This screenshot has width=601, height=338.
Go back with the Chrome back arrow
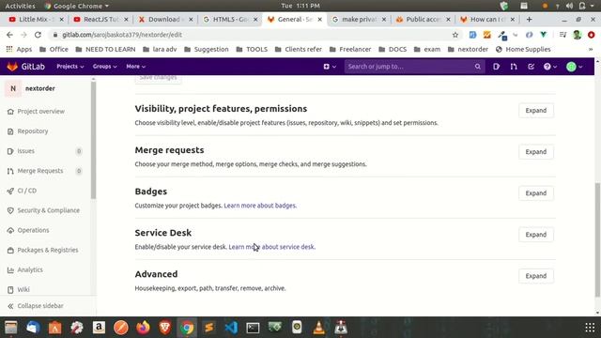click(x=9, y=35)
